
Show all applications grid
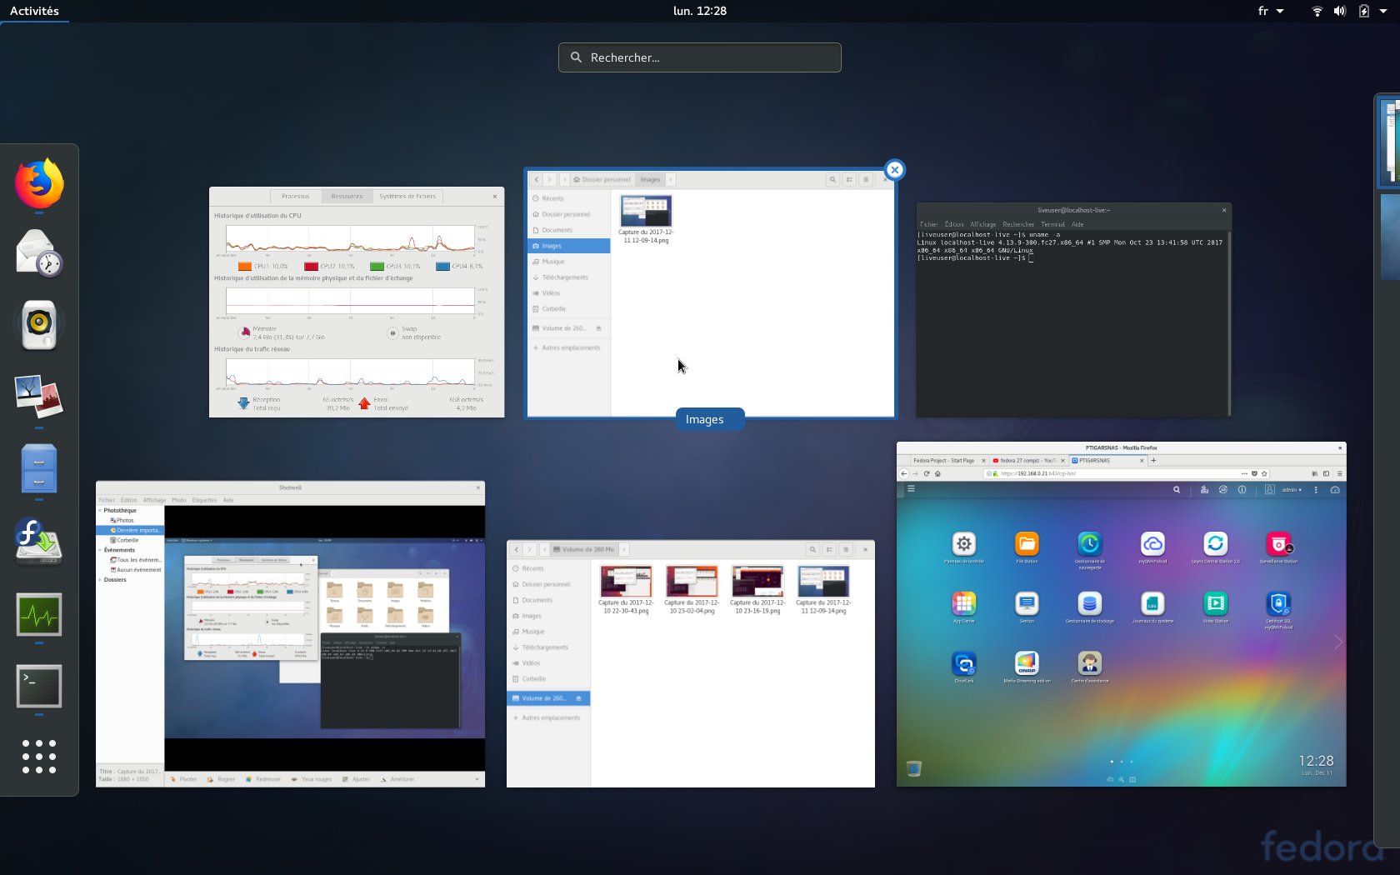[x=39, y=757]
